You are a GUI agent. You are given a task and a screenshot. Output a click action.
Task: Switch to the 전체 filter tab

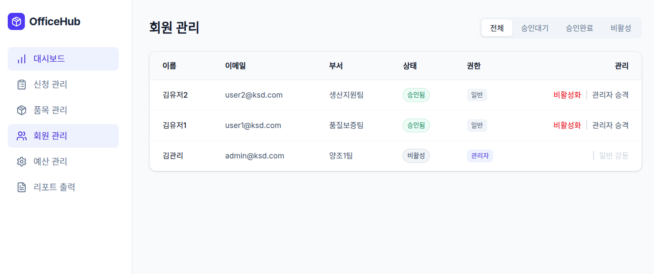[x=497, y=28]
